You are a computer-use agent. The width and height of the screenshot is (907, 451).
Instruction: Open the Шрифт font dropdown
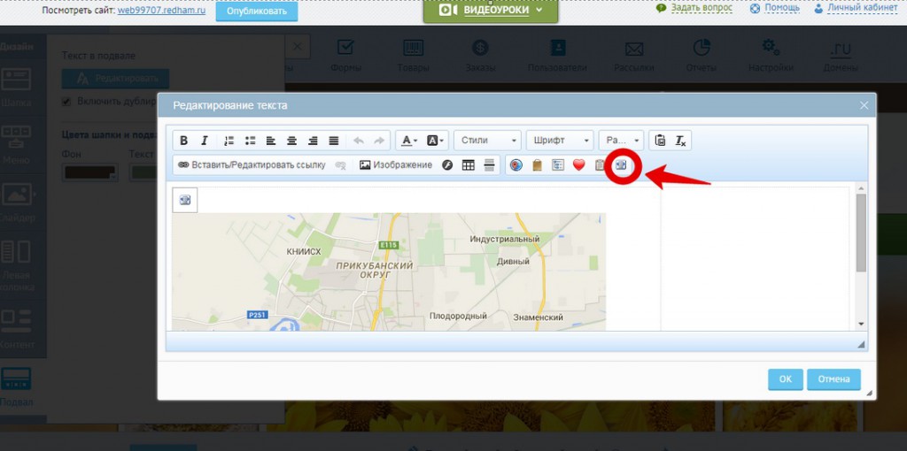tap(560, 141)
